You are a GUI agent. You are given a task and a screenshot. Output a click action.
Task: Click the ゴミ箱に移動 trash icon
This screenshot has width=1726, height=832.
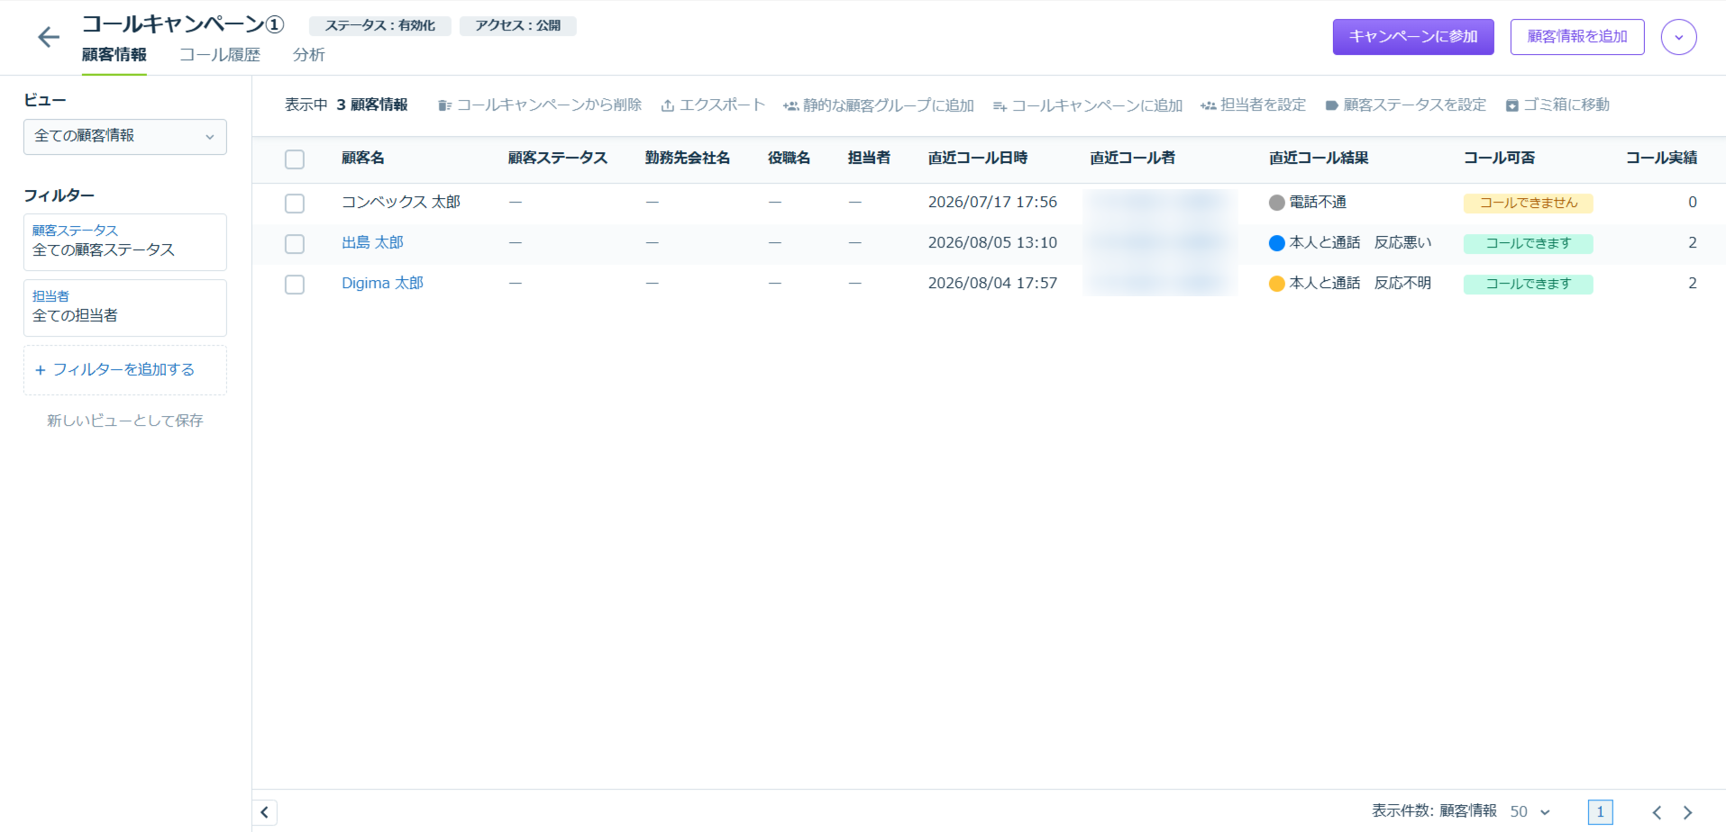coord(1511,105)
